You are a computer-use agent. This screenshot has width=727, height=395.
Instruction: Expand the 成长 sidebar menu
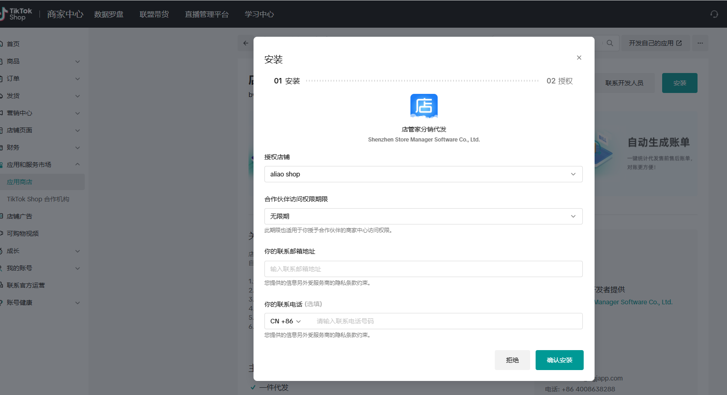point(42,251)
